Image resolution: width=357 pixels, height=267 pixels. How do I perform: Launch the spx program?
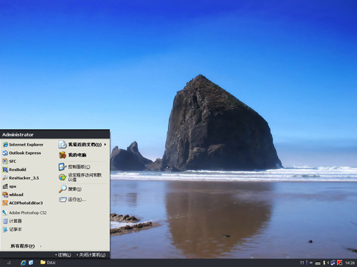(x=10, y=186)
